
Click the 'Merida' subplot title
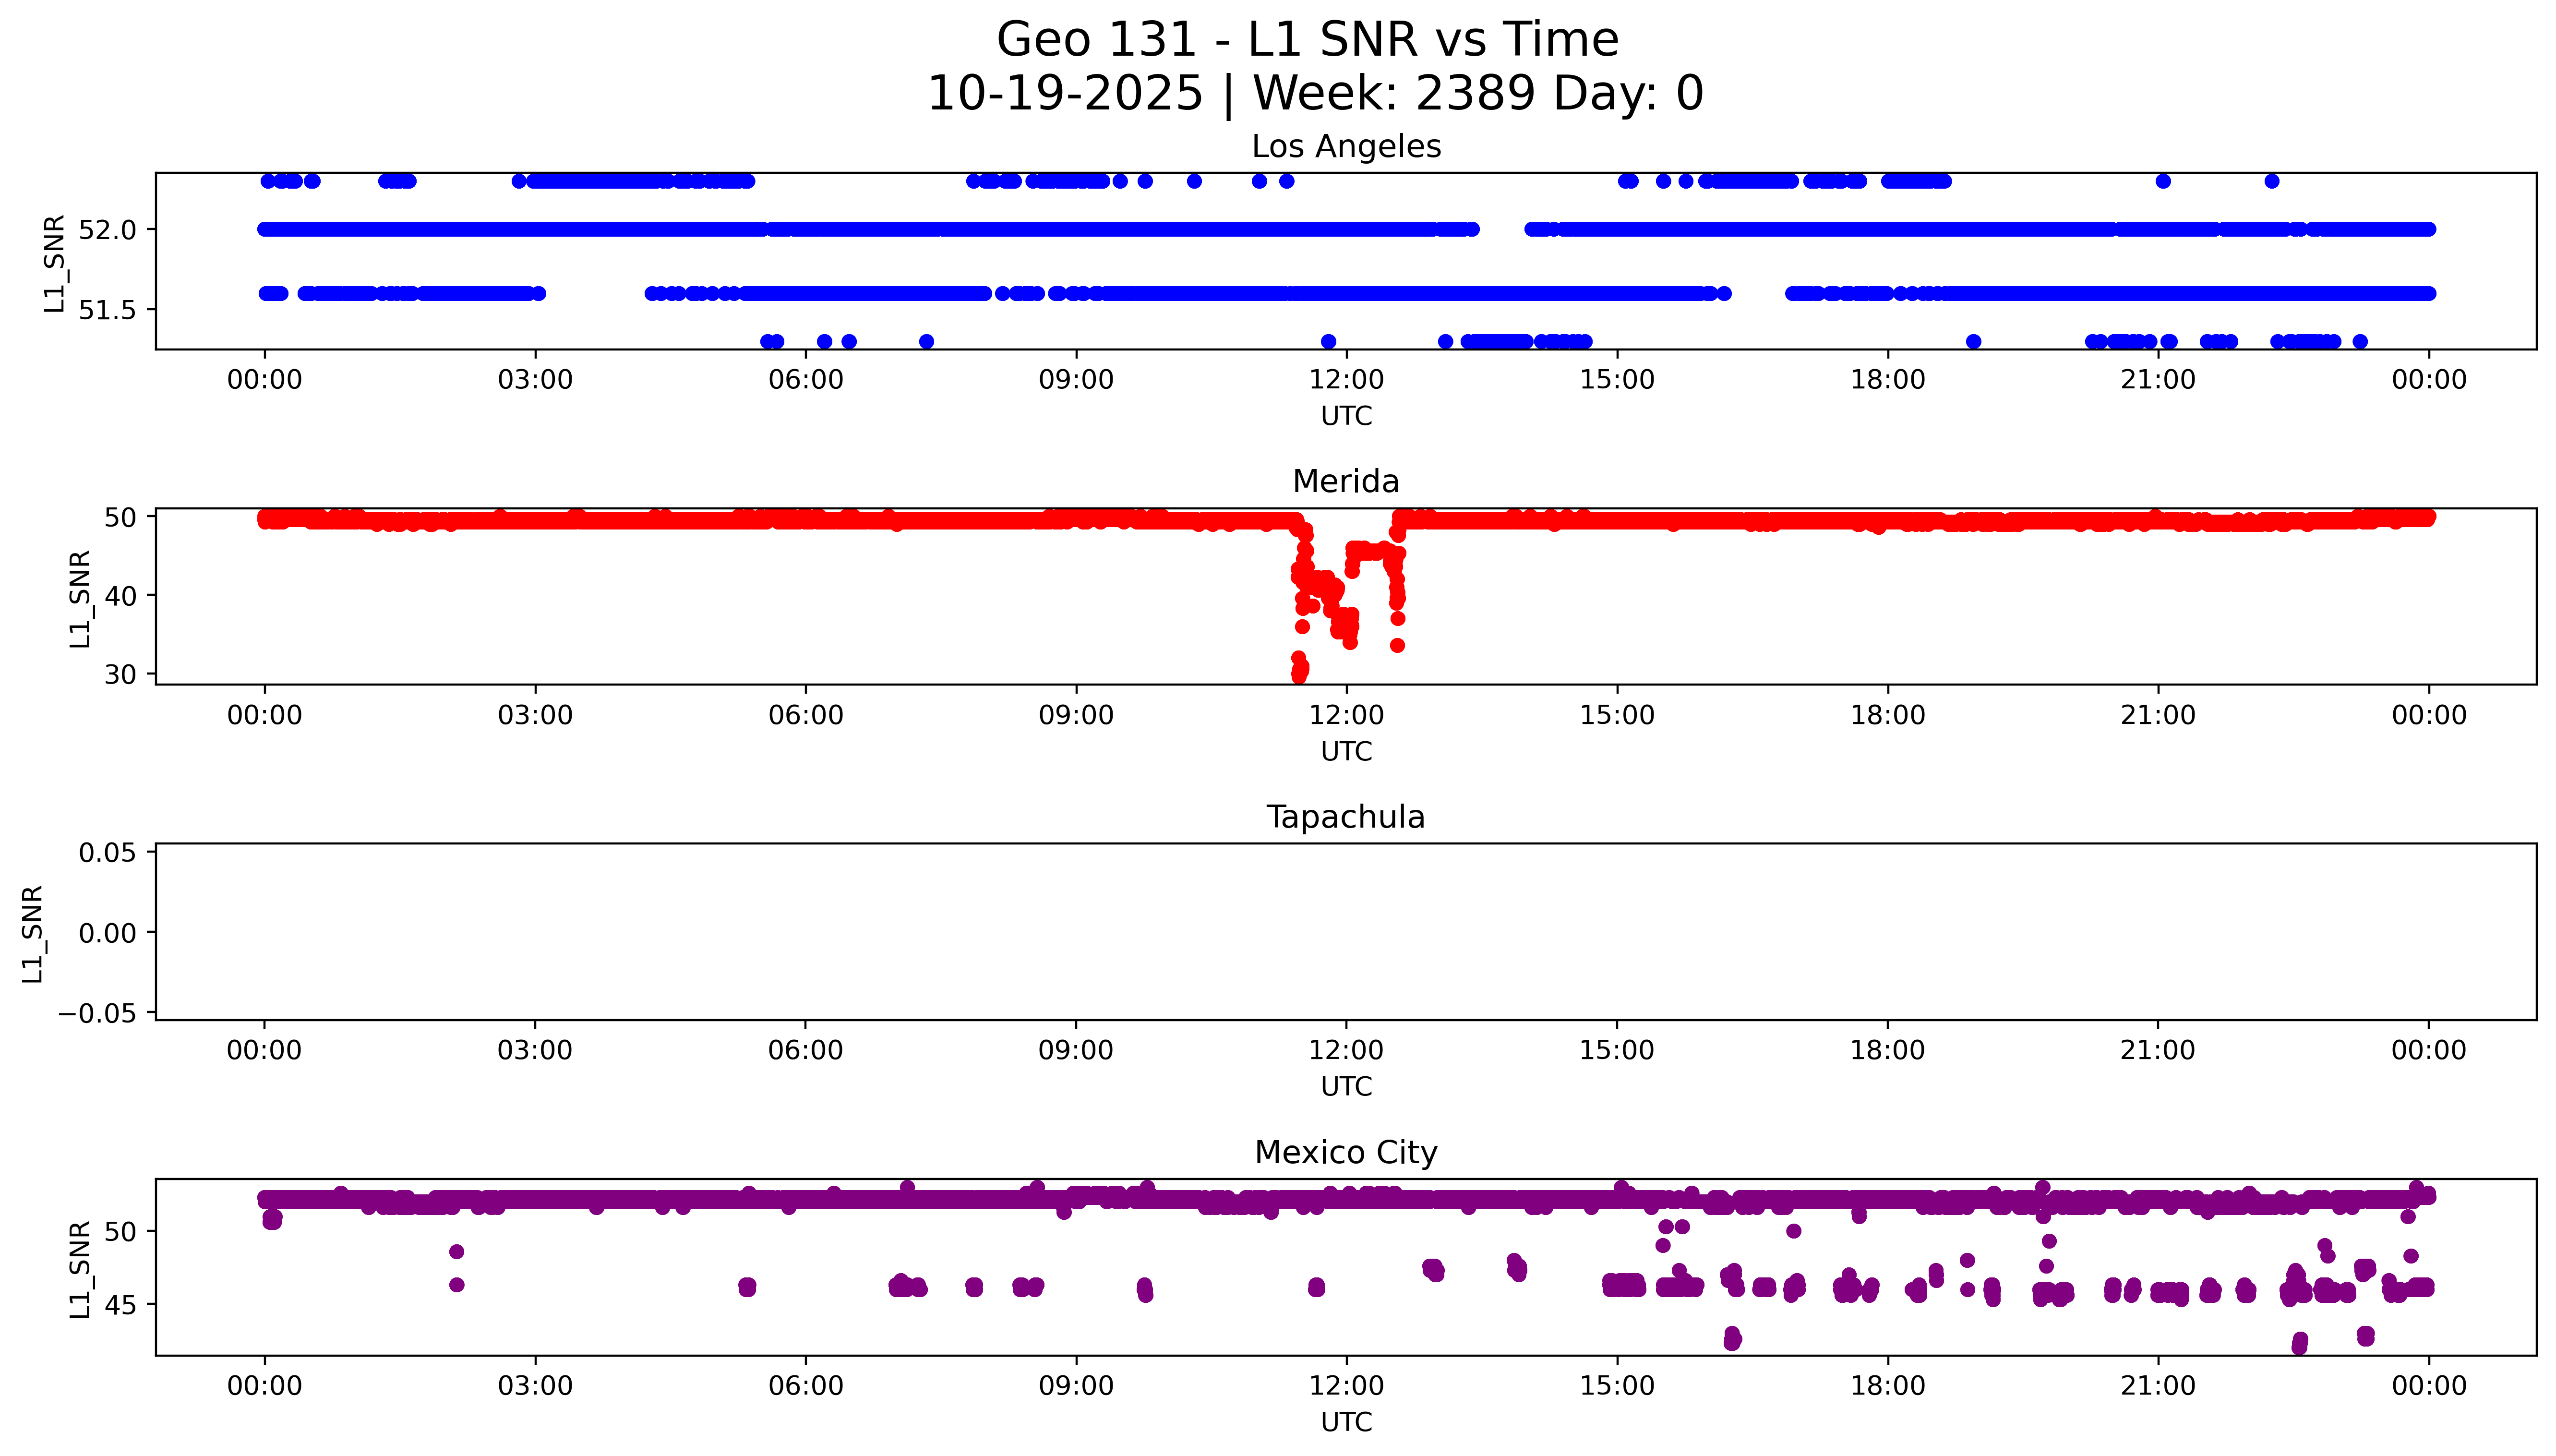(x=1345, y=482)
